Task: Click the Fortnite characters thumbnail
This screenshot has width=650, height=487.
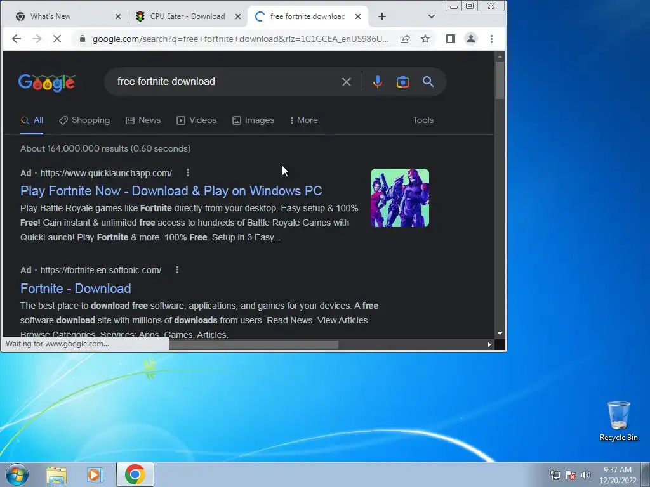Action: tap(400, 198)
